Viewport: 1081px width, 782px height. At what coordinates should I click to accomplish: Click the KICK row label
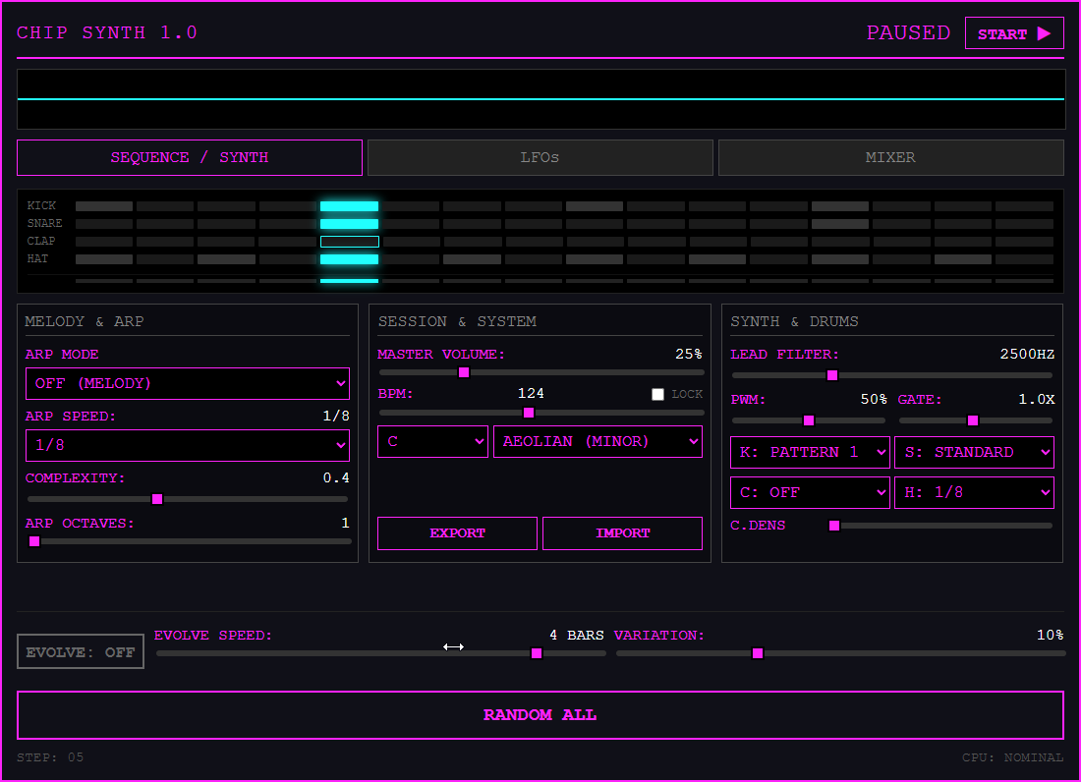[x=41, y=206]
